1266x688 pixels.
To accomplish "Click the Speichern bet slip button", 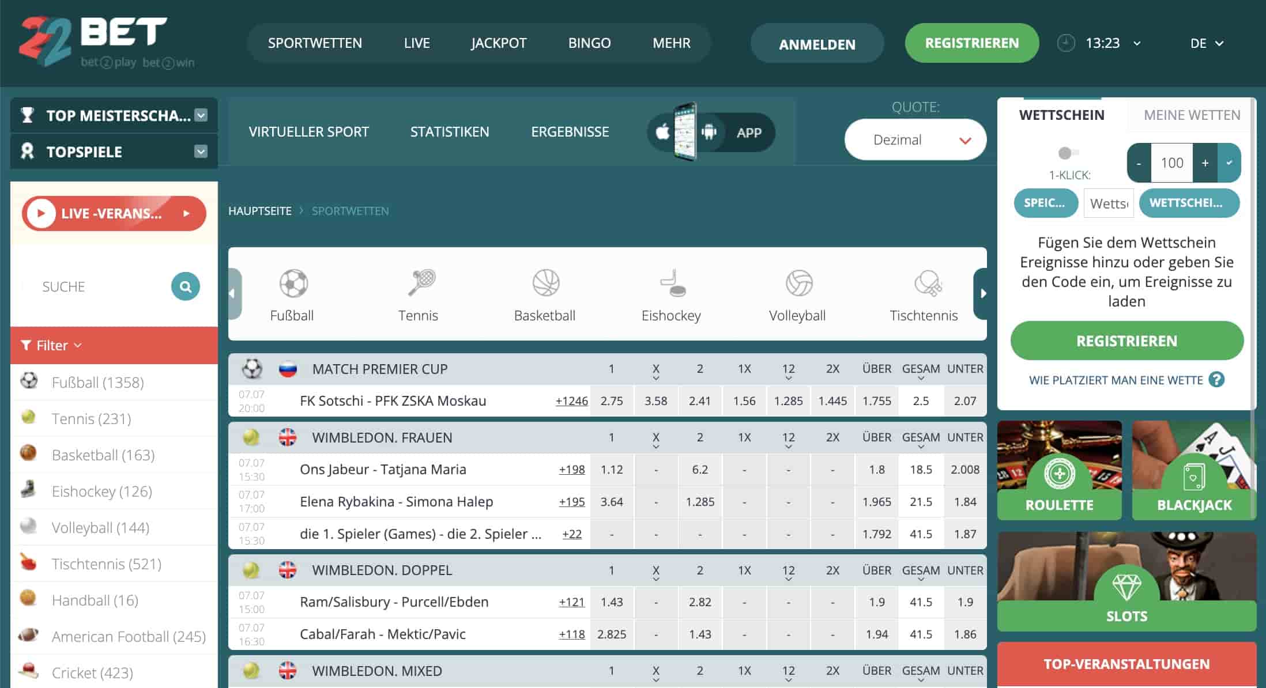I will 1045,203.
